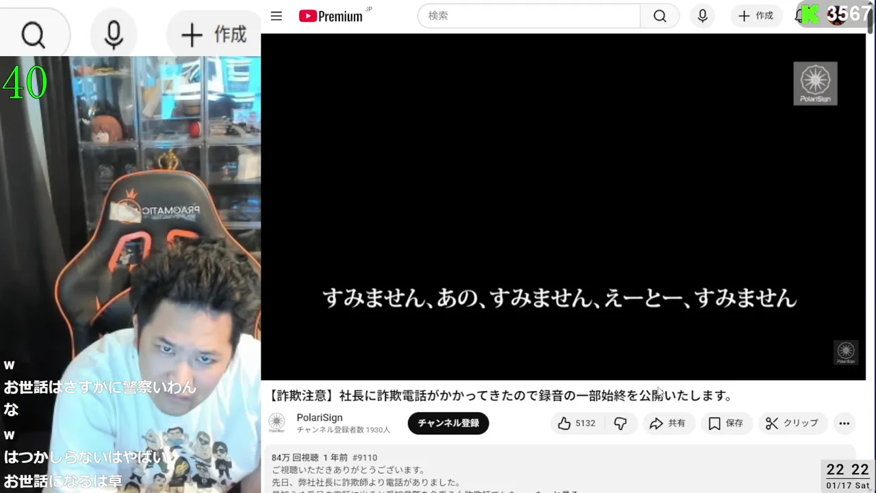Subscribe using チャンネル登録 button

click(x=448, y=423)
